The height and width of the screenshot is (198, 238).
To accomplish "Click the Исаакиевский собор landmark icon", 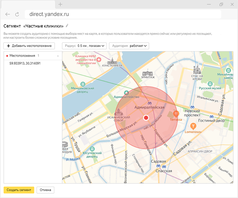I will tap(119, 112).
